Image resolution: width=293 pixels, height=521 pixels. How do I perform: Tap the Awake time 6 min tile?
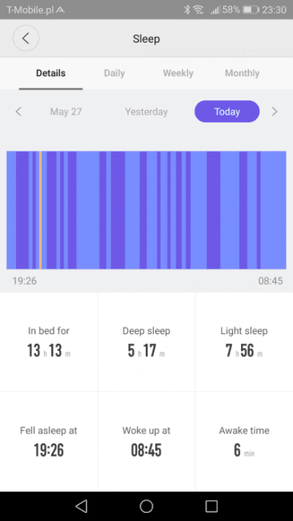[x=244, y=442]
